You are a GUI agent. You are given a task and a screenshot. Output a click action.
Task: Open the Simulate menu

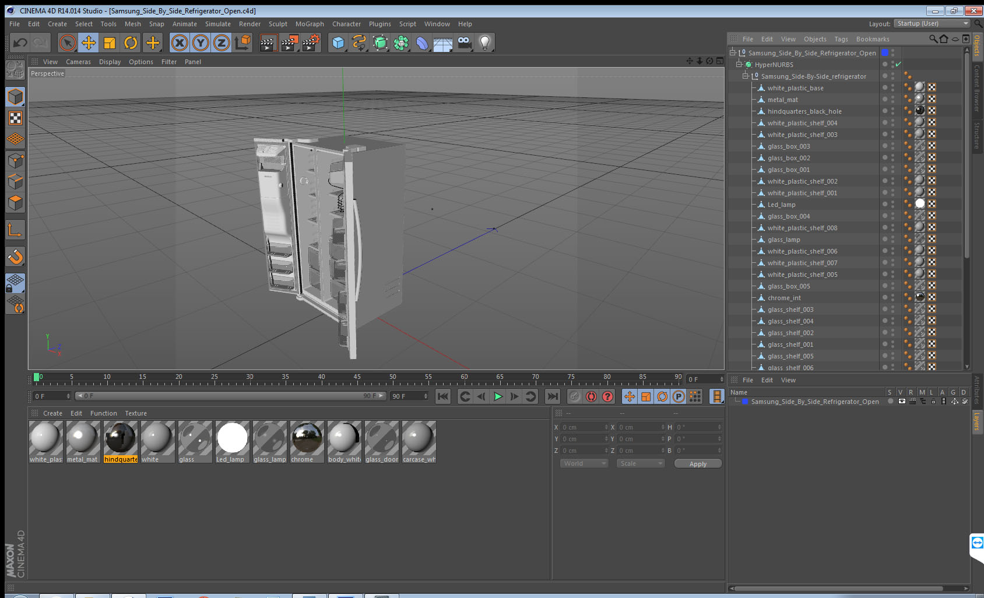coord(217,24)
